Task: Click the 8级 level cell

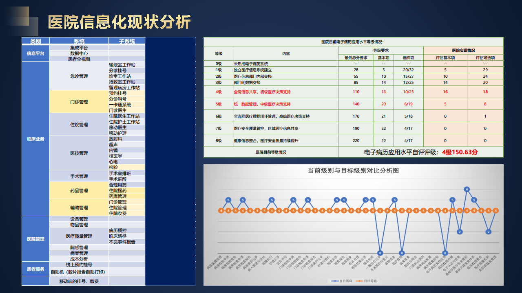Action: 219,140
